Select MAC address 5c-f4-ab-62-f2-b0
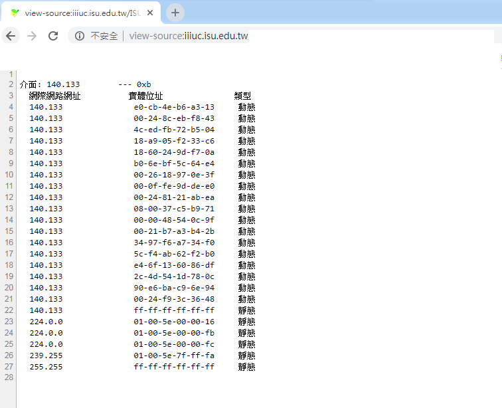 pyautogui.click(x=174, y=254)
